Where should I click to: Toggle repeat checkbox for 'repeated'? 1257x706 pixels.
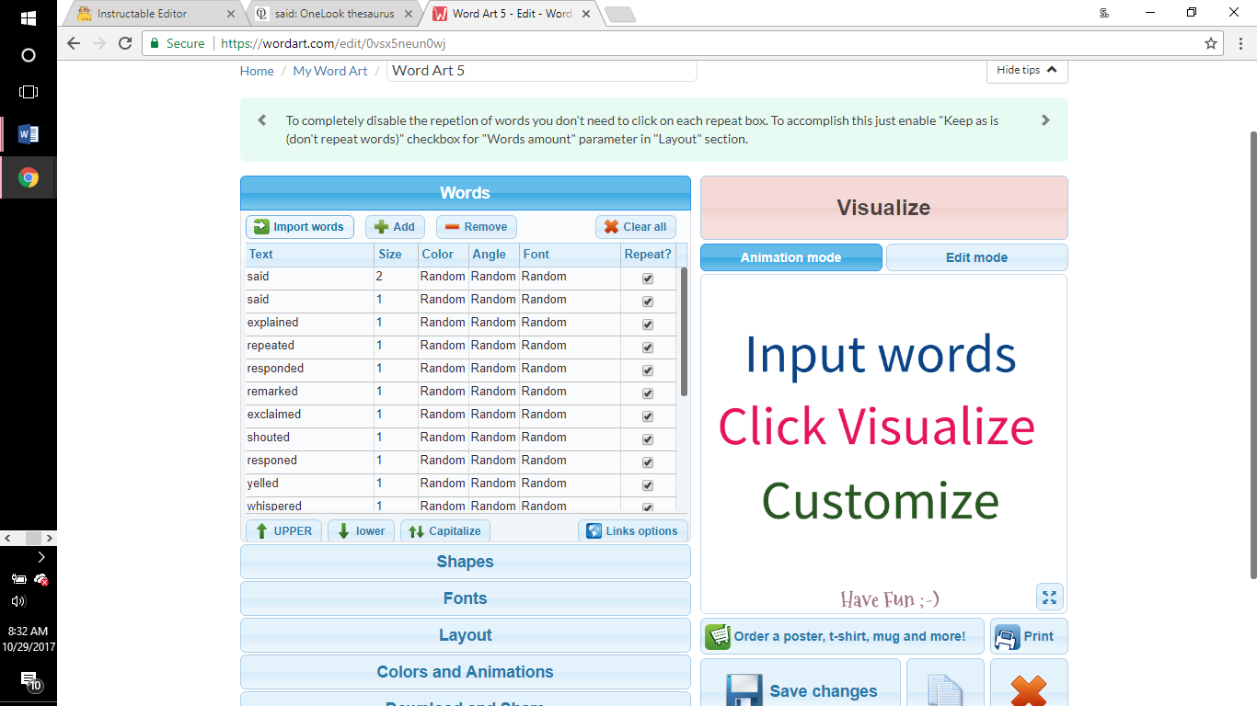pyautogui.click(x=648, y=347)
